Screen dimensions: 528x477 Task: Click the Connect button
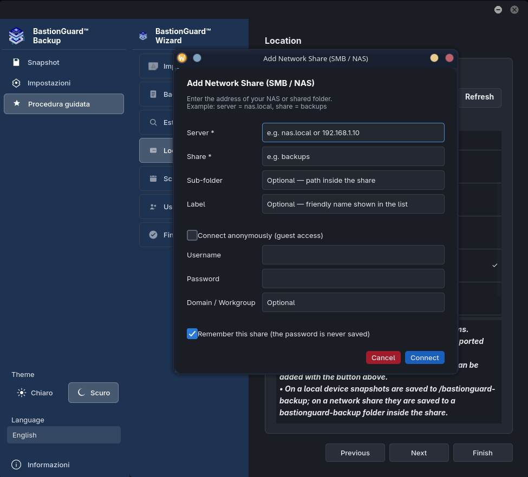click(425, 357)
